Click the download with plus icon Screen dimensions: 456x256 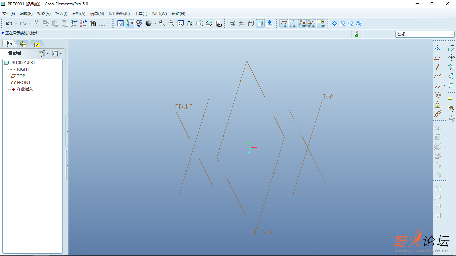coord(359,23)
